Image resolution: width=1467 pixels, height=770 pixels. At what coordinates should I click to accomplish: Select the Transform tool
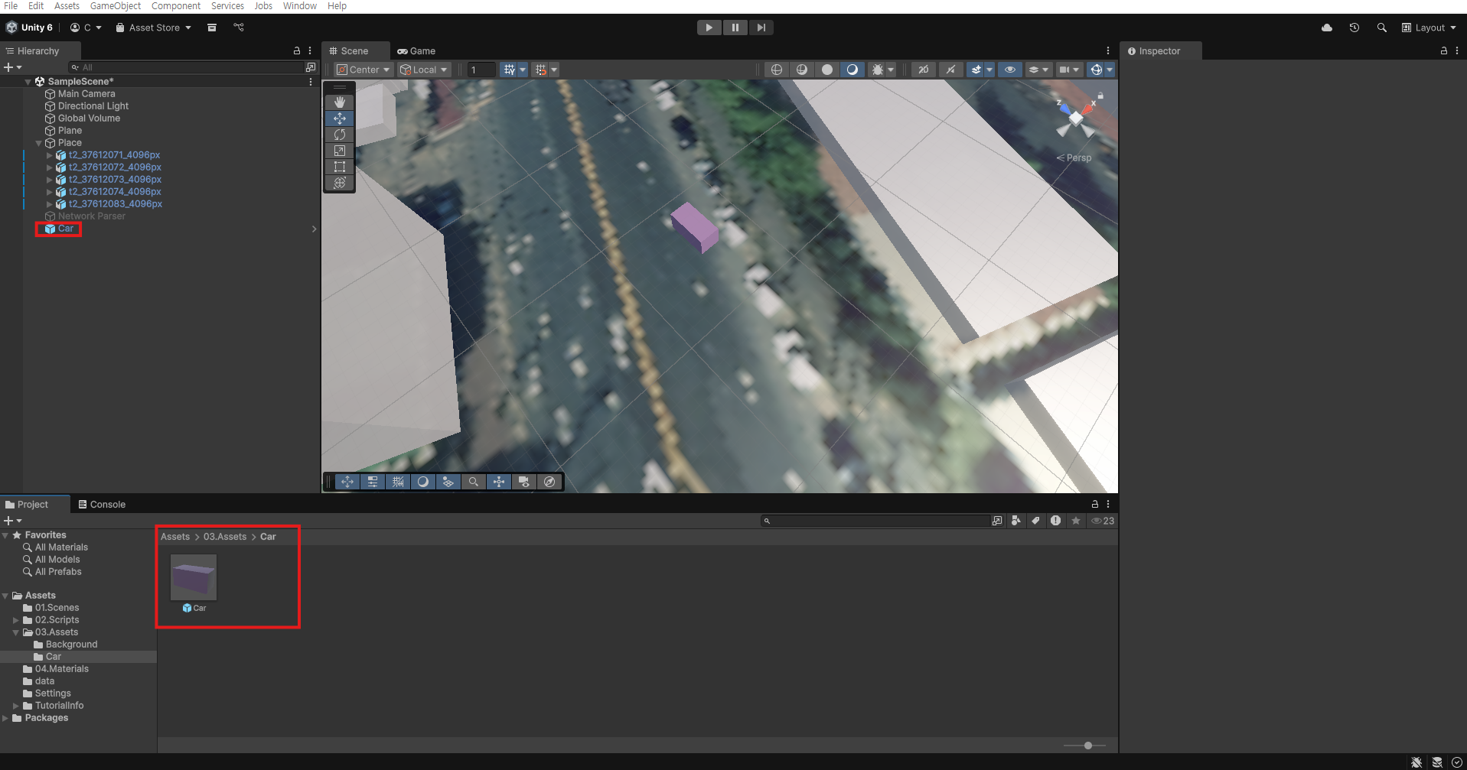click(x=340, y=183)
